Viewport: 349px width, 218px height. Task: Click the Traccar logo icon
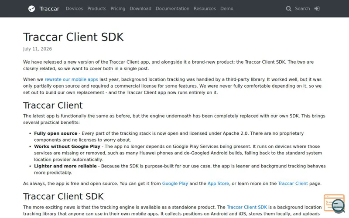pos(31,9)
